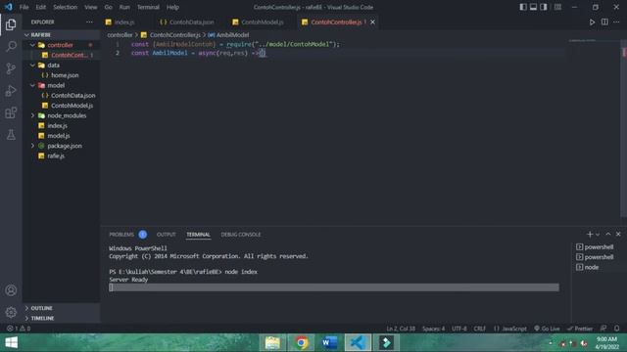The width and height of the screenshot is (627, 352).
Task: Open Chrome from the taskbar
Action: [301, 343]
